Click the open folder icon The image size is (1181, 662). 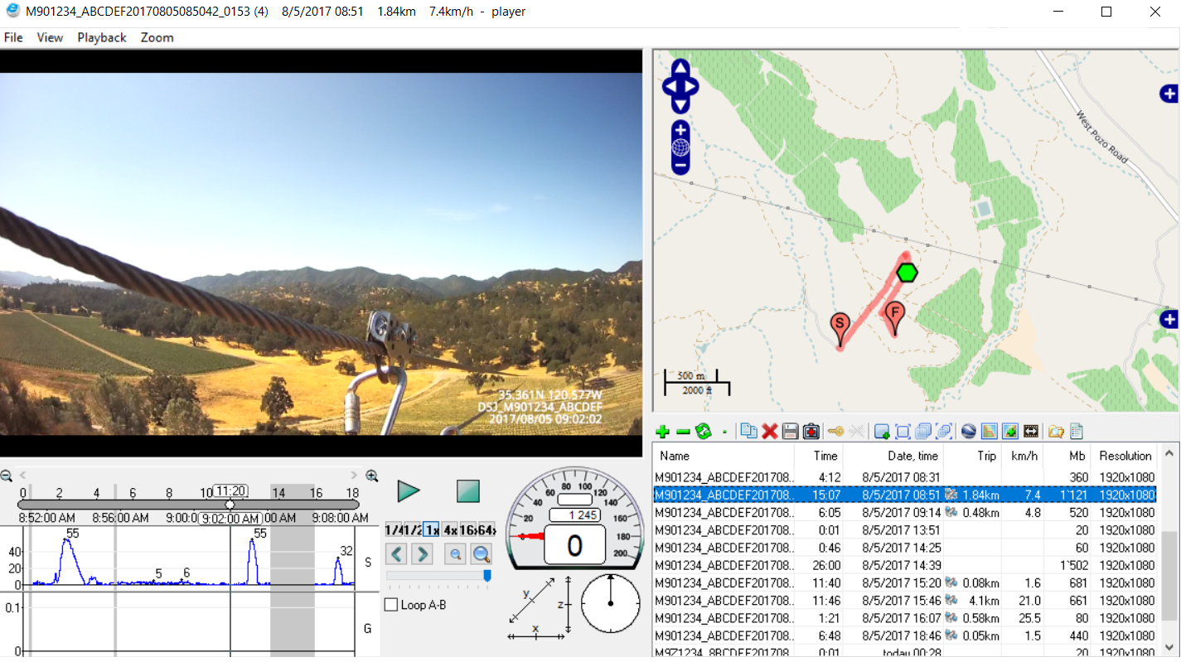[x=1056, y=432]
